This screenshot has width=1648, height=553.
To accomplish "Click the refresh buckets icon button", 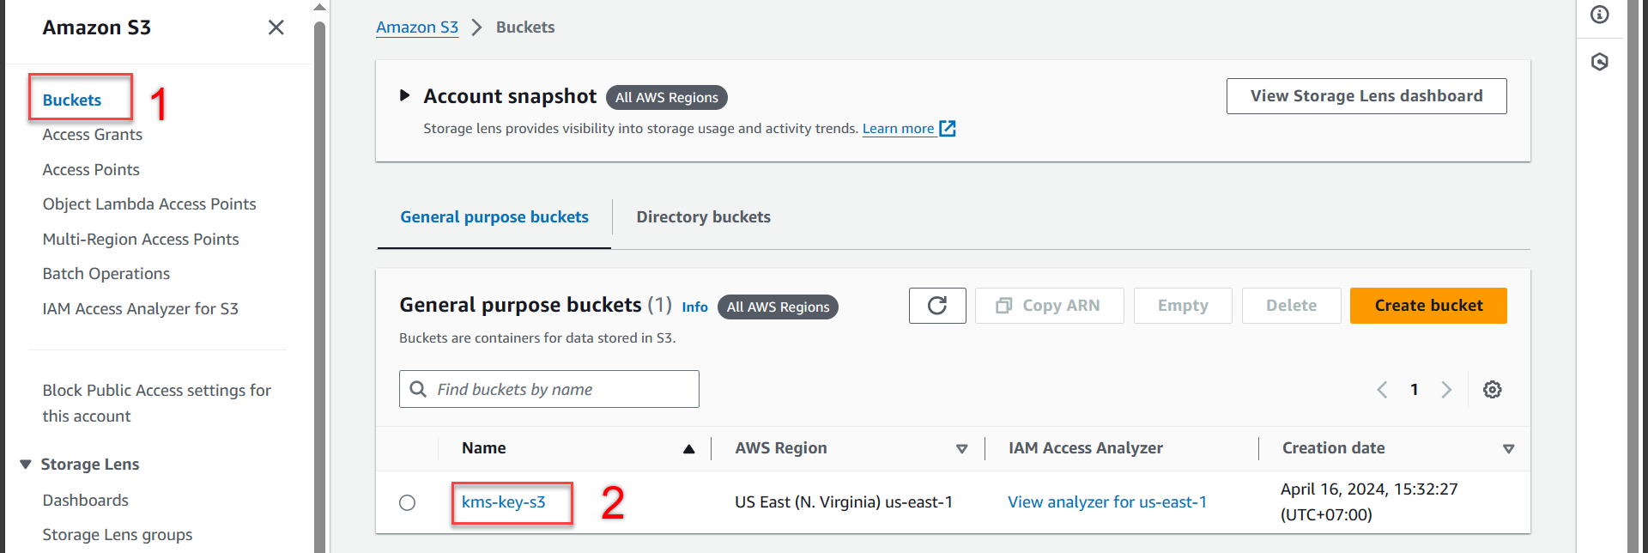I will (936, 306).
